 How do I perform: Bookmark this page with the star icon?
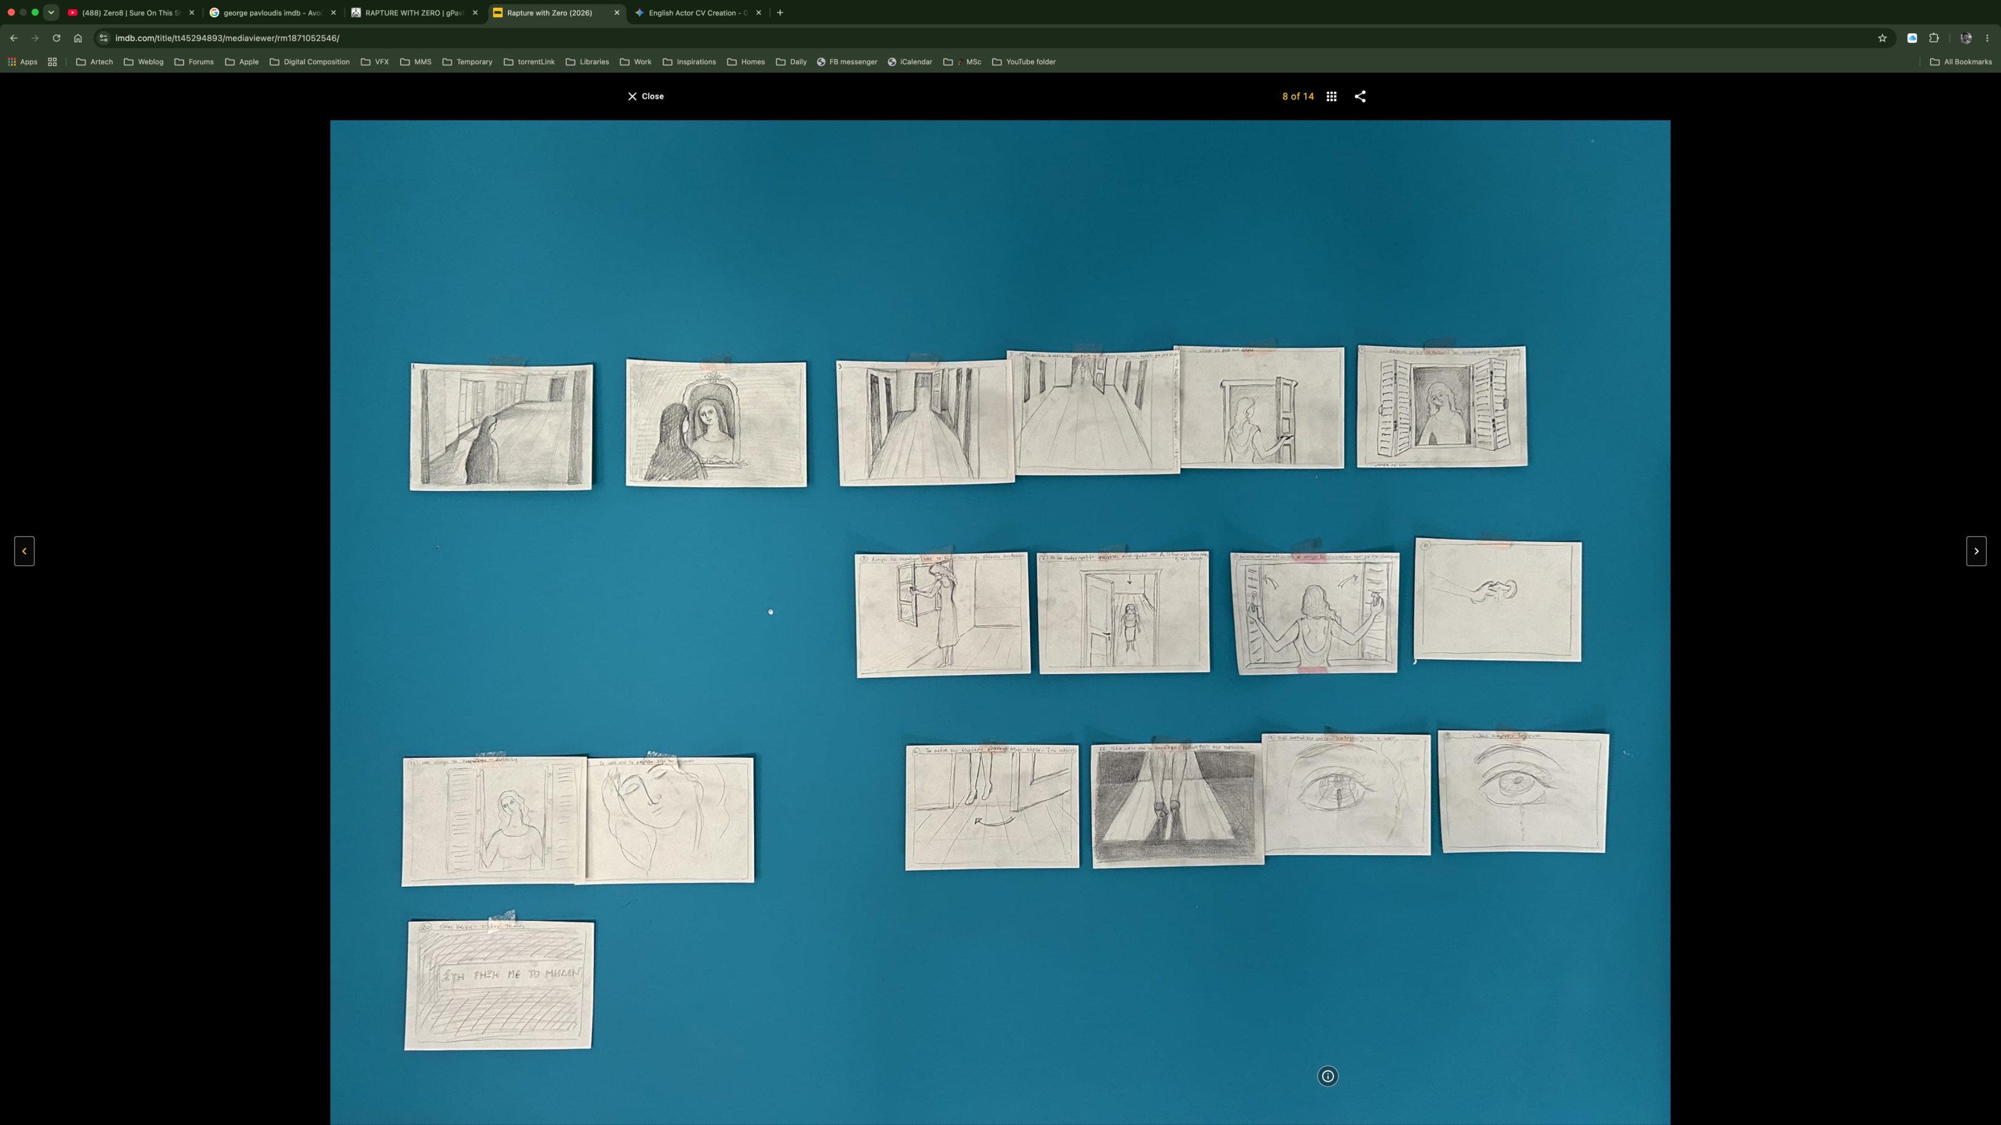(1882, 38)
